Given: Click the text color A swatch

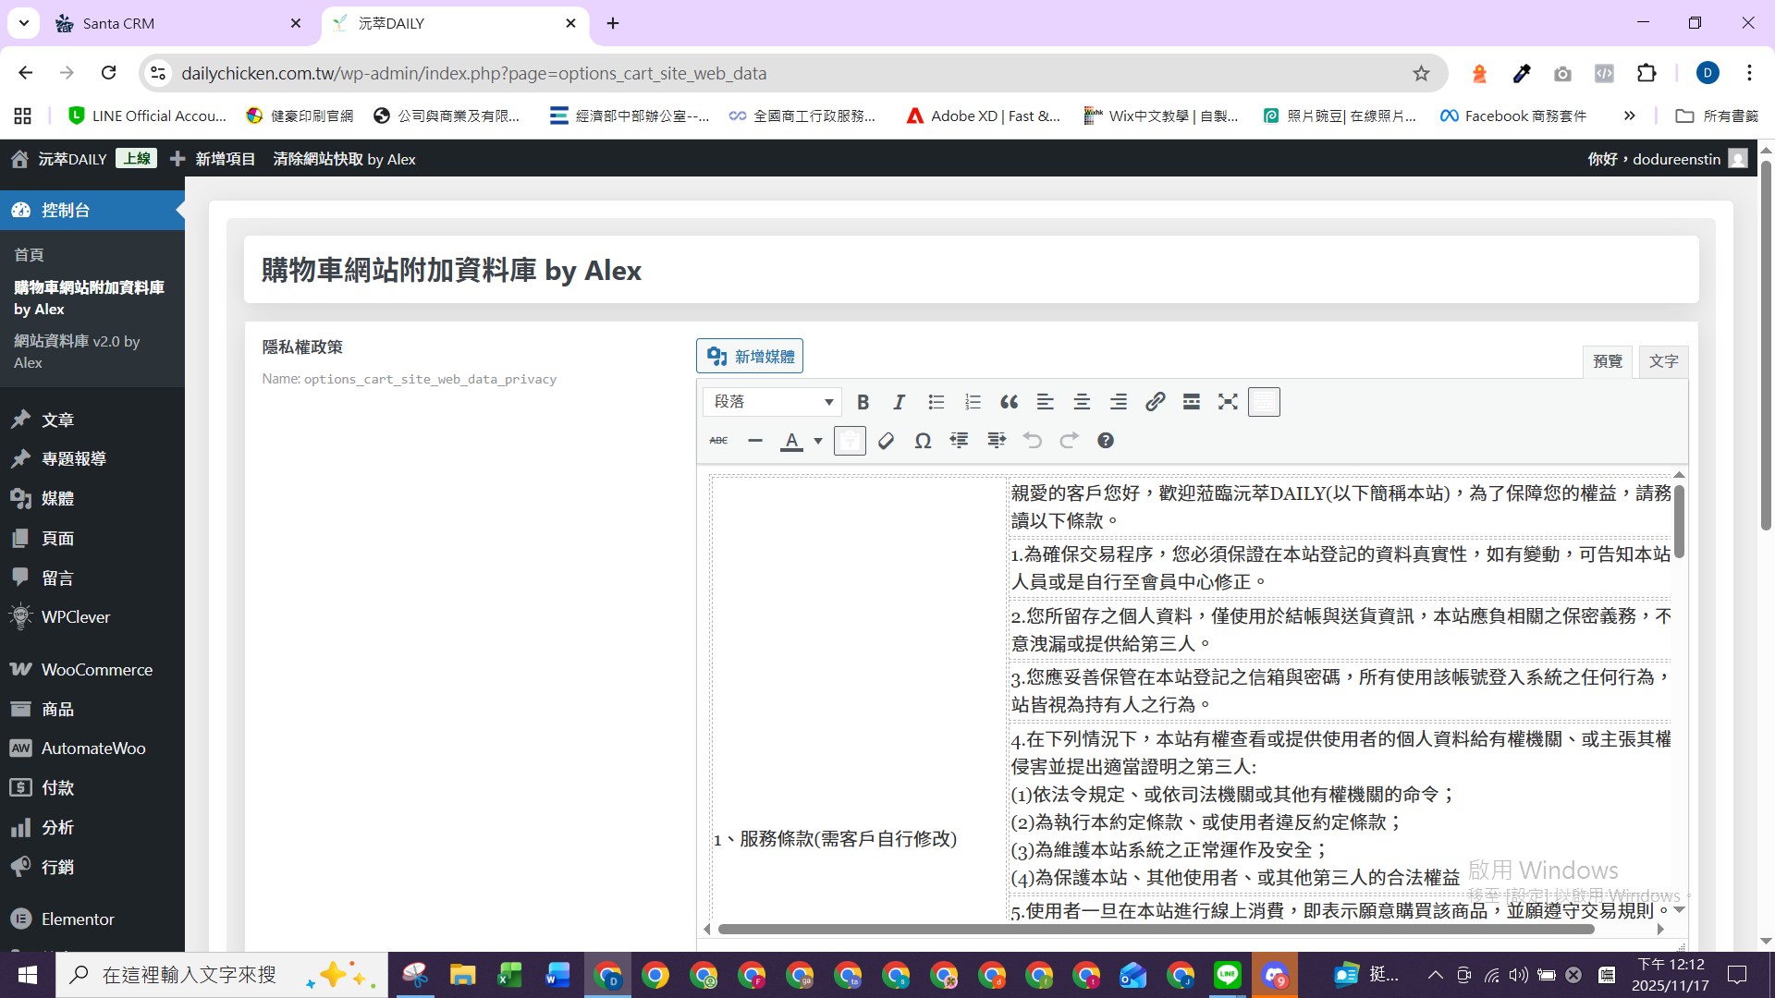Looking at the screenshot, I should pos(791,441).
